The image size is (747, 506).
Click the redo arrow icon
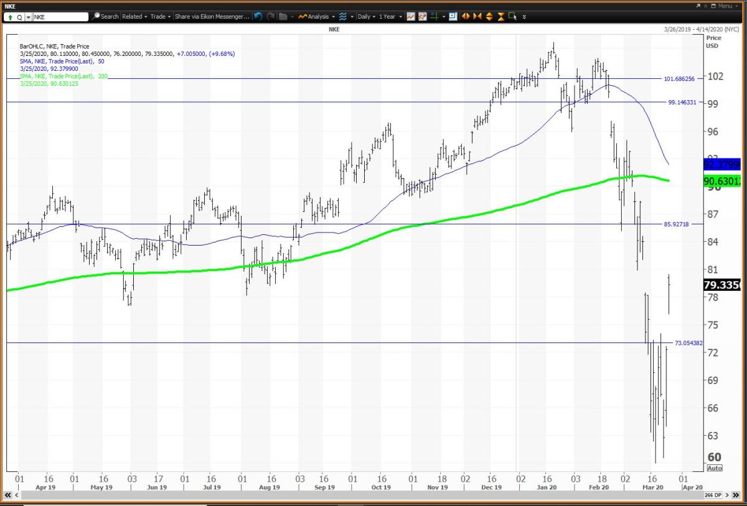[271, 17]
